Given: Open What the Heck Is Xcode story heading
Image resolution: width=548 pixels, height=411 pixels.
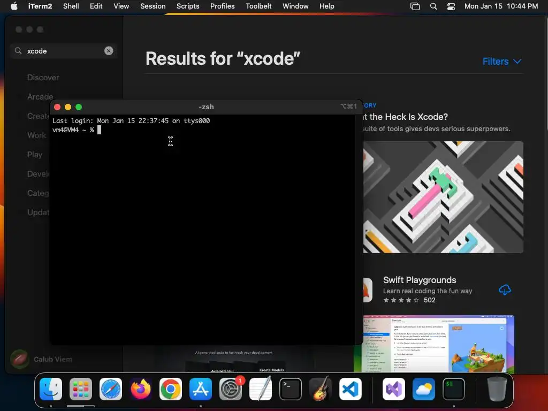Looking at the screenshot, I should pos(406,117).
